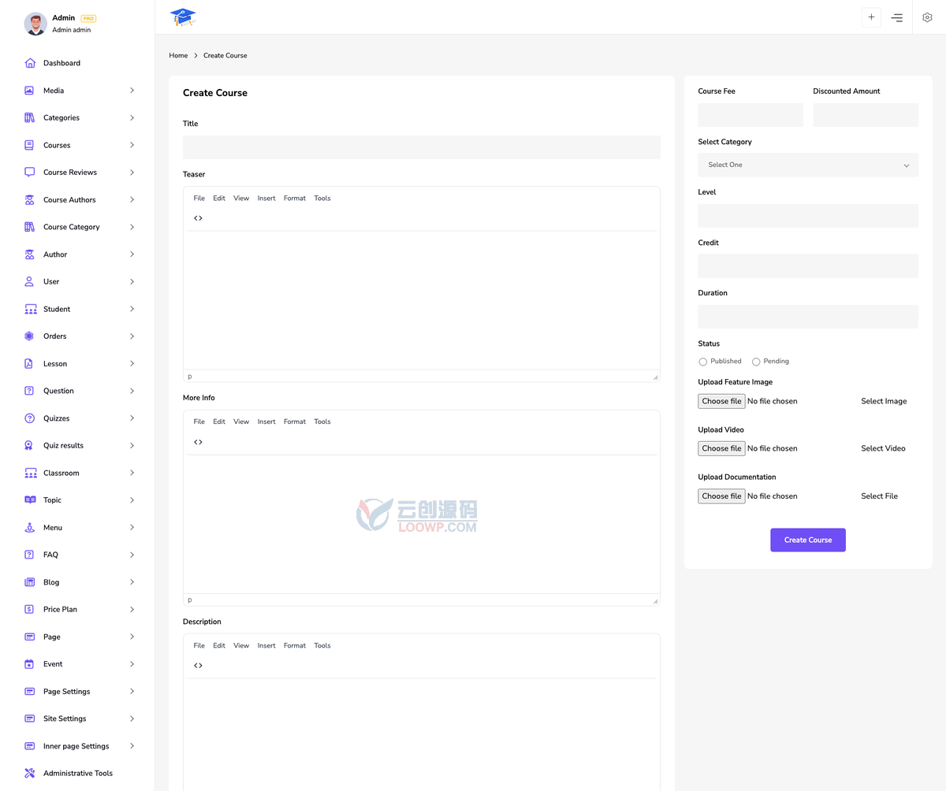The image size is (946, 791).
Task: Open the View menu in Description editor
Action: click(241, 645)
